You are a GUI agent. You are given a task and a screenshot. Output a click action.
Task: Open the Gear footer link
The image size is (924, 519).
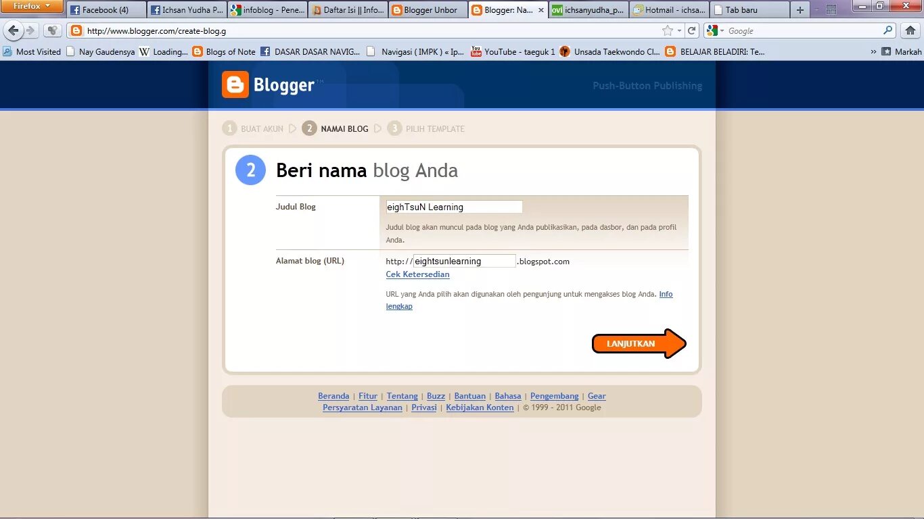pyautogui.click(x=597, y=396)
